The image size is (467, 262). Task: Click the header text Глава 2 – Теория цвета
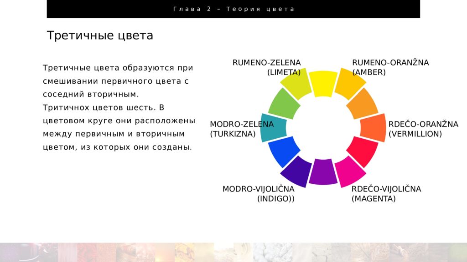pos(234,9)
